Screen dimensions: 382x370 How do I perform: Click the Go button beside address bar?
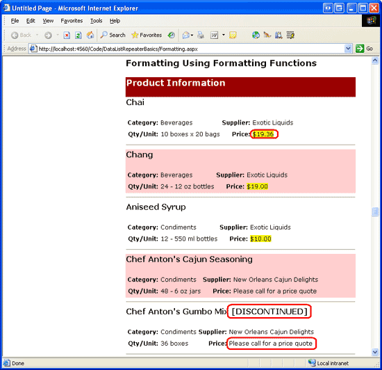(x=365, y=49)
